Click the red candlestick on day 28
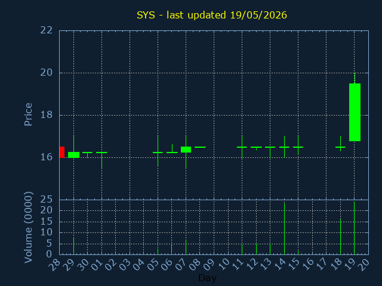Viewport: 382px width, 286px height. point(62,153)
